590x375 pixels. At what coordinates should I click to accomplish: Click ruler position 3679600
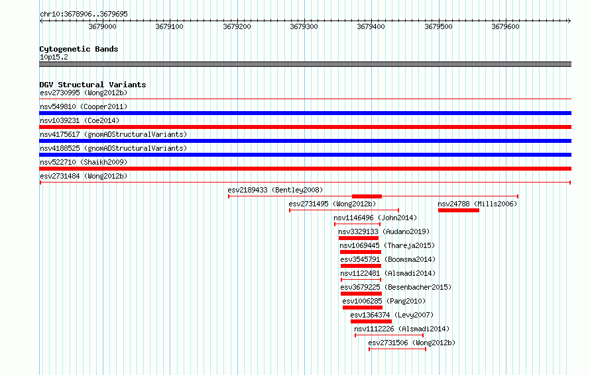coord(506,26)
